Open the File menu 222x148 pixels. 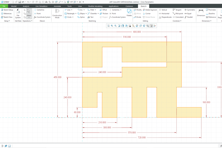(4, 6)
